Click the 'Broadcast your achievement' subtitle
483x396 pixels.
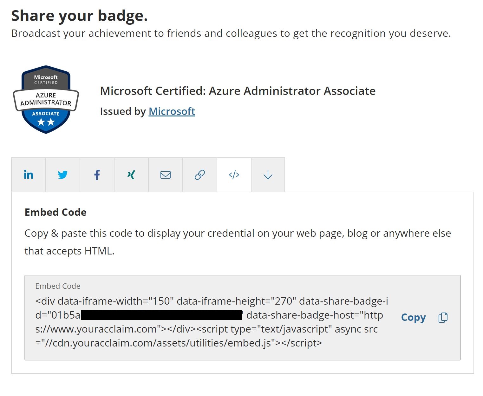point(231,33)
